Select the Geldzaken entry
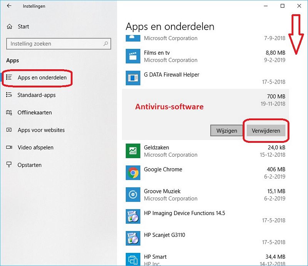Image resolution: width=308 pixels, height=266 pixels. click(x=206, y=151)
